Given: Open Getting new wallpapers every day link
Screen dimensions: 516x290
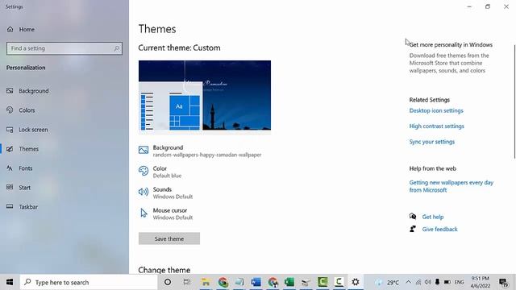Looking at the screenshot, I should pos(451,186).
